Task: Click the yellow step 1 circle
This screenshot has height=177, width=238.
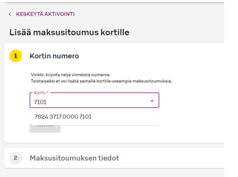Action: (16, 56)
